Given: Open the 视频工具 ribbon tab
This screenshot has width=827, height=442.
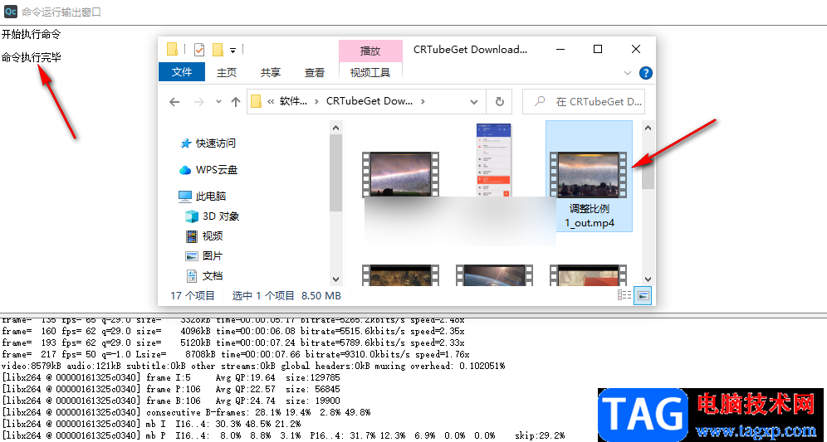Looking at the screenshot, I should (370, 73).
